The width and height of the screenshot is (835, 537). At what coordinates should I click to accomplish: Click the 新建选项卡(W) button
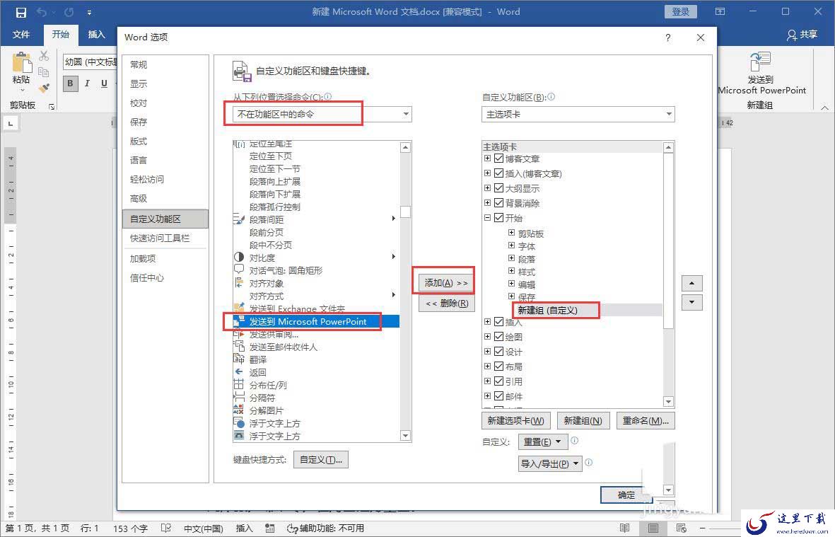click(516, 420)
